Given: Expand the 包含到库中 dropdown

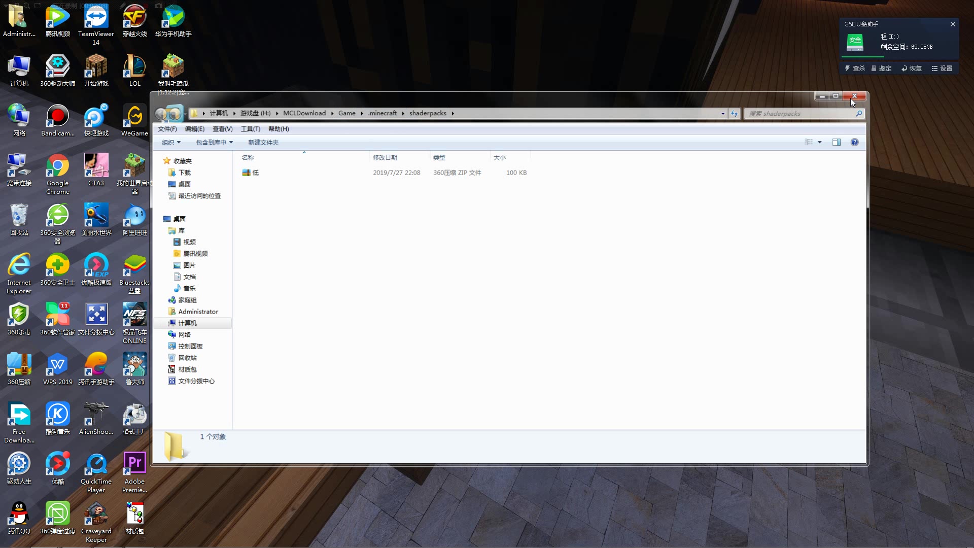Looking at the screenshot, I should click(x=214, y=142).
